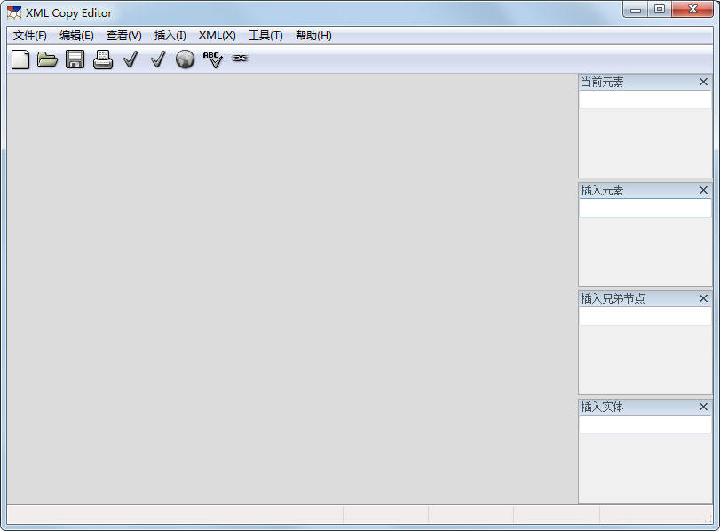The width and height of the screenshot is (720, 531).
Task: Close the 插入兄弟节点 panel
Action: coord(703,298)
